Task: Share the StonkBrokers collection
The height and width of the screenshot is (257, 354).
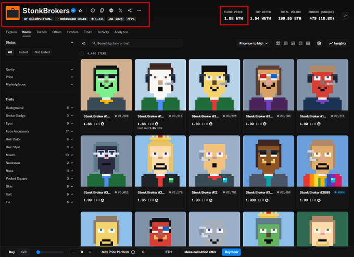Action: coord(130,10)
